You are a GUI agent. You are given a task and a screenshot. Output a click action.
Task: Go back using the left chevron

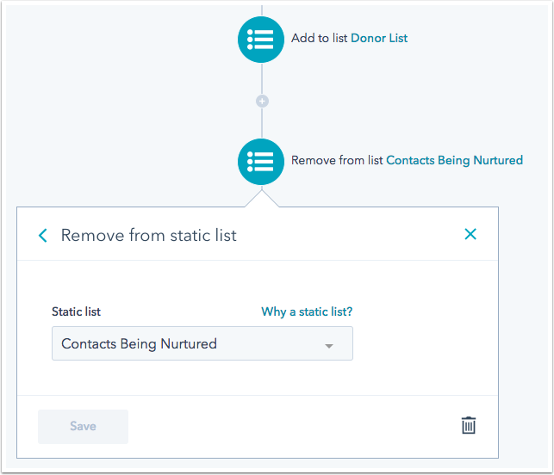(x=43, y=236)
